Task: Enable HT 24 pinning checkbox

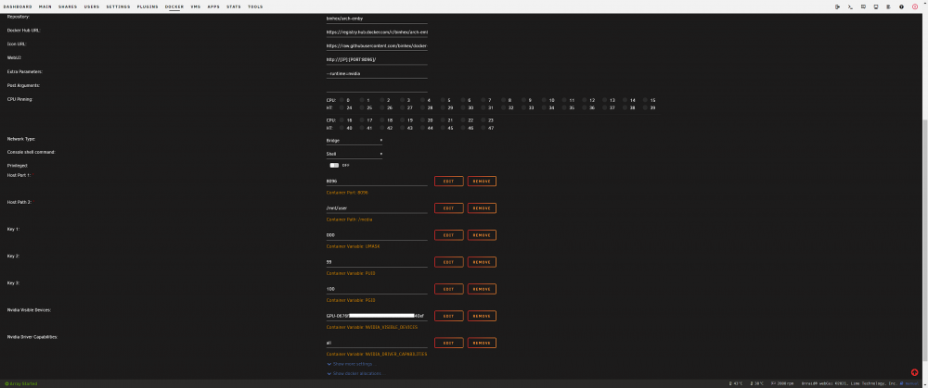Action: click(342, 108)
